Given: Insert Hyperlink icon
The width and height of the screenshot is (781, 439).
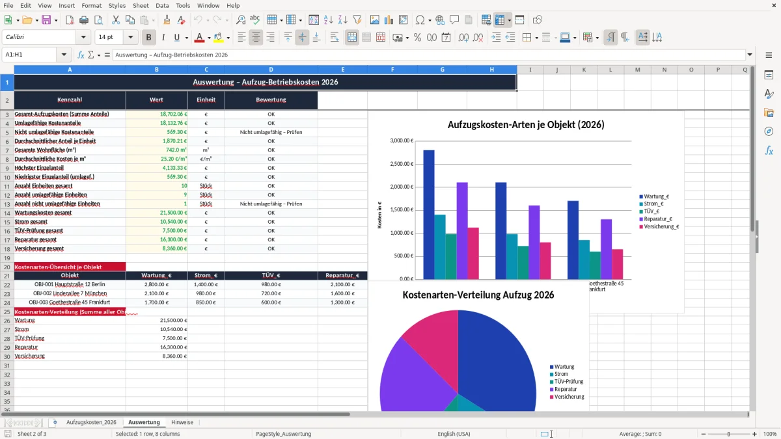Looking at the screenshot, I should [x=440, y=20].
